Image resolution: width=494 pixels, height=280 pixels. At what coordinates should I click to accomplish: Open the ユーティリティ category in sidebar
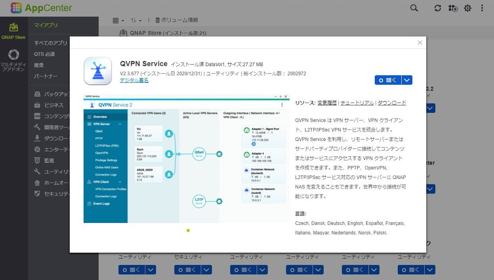52,172
